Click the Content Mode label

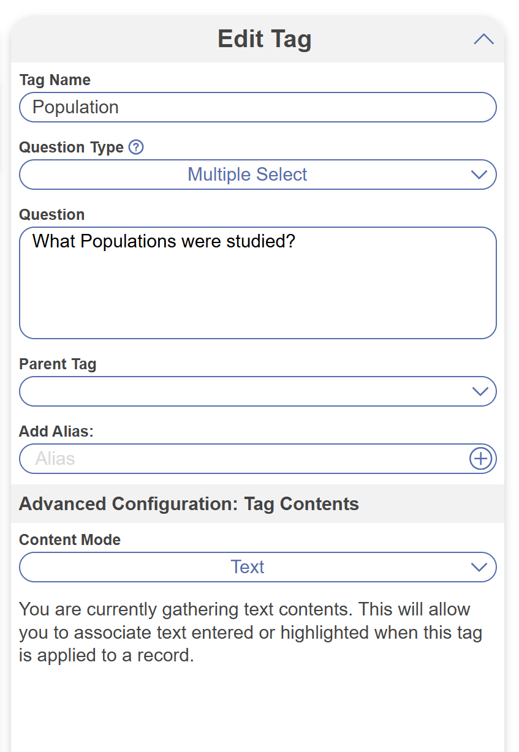[x=69, y=540]
